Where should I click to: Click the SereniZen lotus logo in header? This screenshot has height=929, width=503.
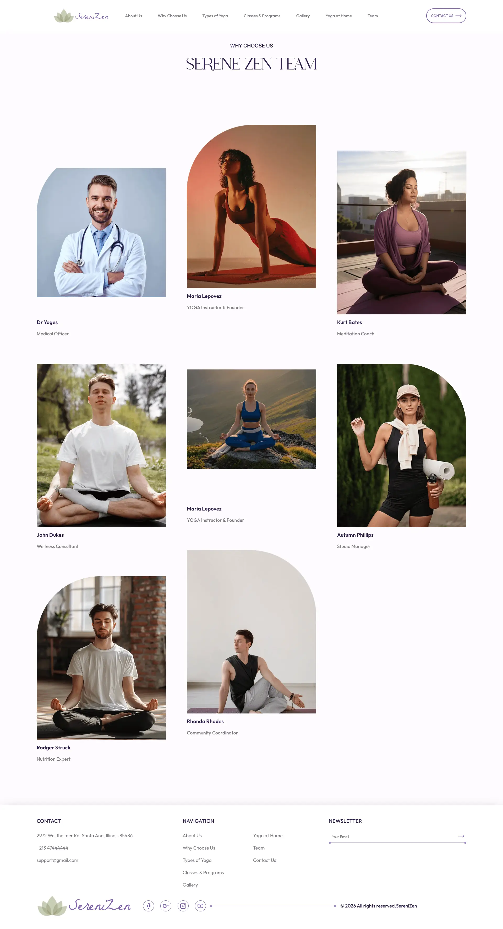81,16
